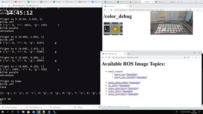
Task: Open the clock and date in system tray
Action: point(194,112)
